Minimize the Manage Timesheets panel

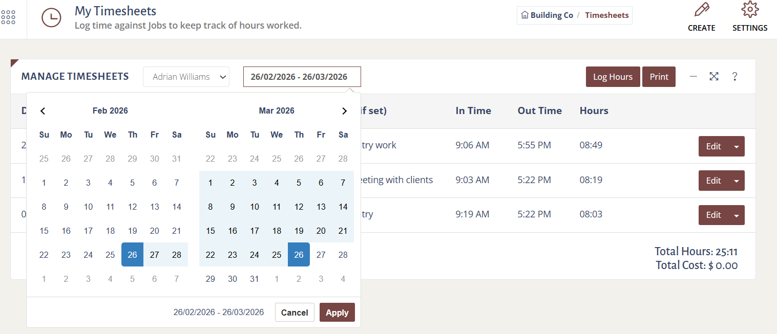(x=694, y=77)
